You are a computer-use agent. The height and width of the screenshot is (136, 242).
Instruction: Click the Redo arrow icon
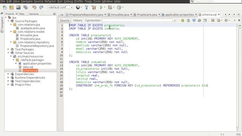point(41,7)
